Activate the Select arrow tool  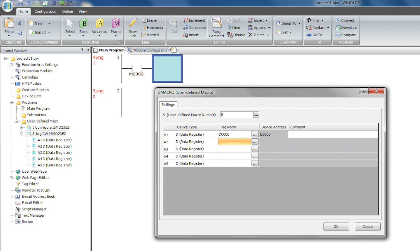coord(70,24)
